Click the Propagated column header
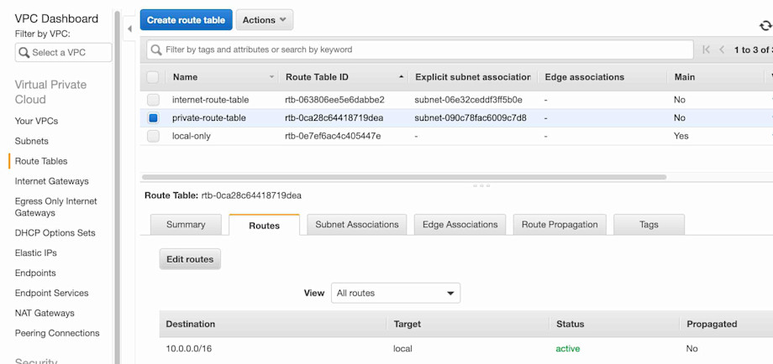Image resolution: width=773 pixels, height=364 pixels. click(712, 324)
